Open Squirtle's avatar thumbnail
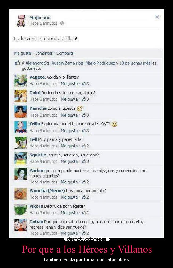Viewport: 173px width, 268px height. click(x=20, y=158)
